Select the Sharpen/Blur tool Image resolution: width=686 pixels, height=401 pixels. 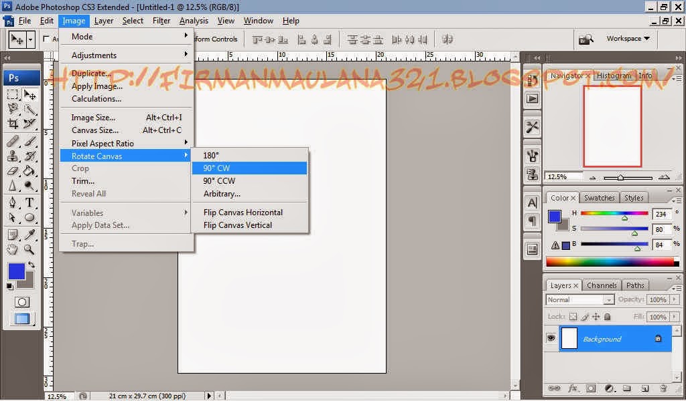(13, 186)
